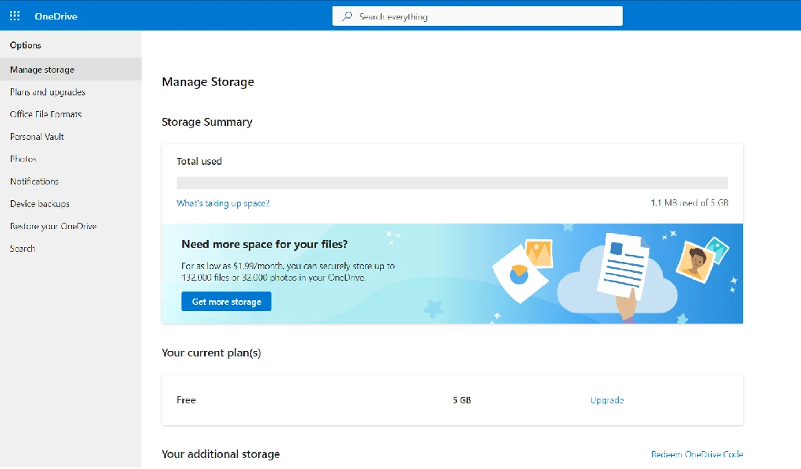Image resolution: width=801 pixels, height=469 pixels.
Task: Click the cloud document illustration
Action: 618,278
